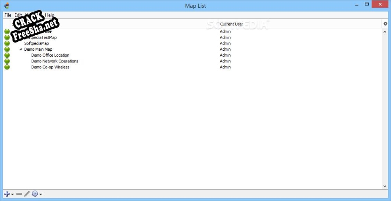Click the minus remove icon
The image size is (391, 201).
(x=19, y=194)
